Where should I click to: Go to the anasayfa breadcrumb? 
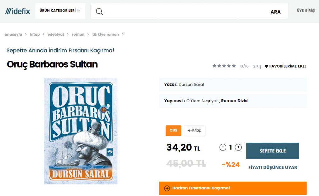click(13, 34)
